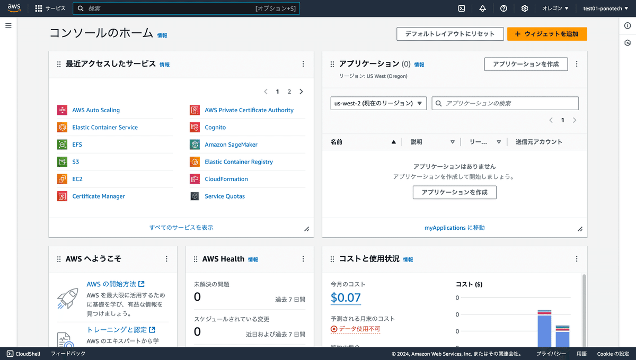Click the Elastic Container Service icon
The width and height of the screenshot is (636, 360).
coord(62,127)
